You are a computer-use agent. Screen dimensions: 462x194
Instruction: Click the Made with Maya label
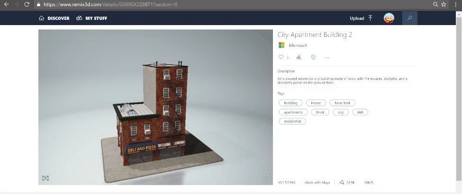pyautogui.click(x=317, y=183)
